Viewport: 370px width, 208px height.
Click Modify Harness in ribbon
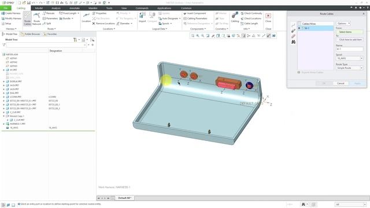(11, 18)
